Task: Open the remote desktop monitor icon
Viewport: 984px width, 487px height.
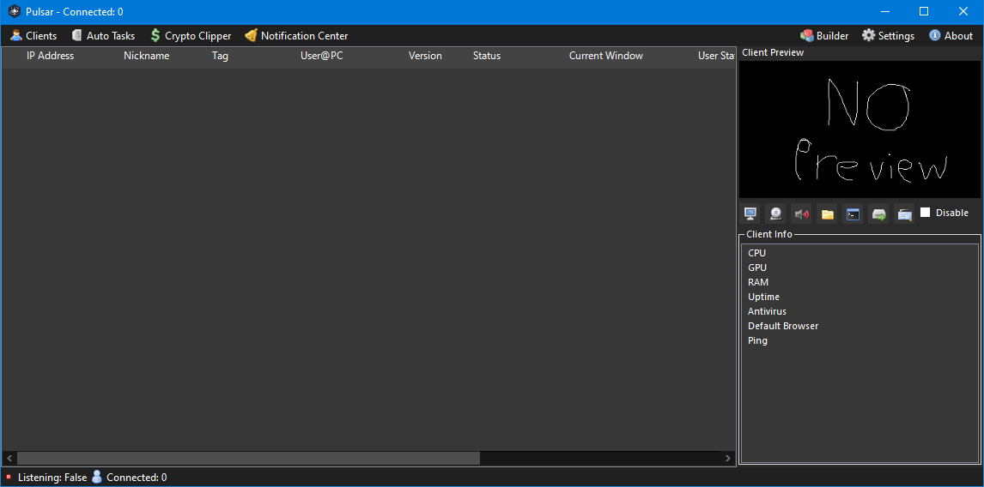Action: click(750, 213)
